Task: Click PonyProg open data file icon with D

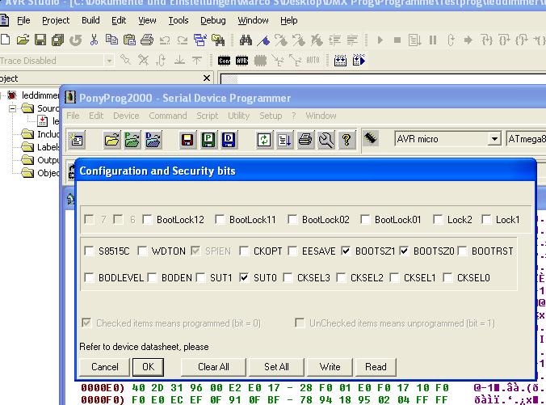Action: point(153,140)
